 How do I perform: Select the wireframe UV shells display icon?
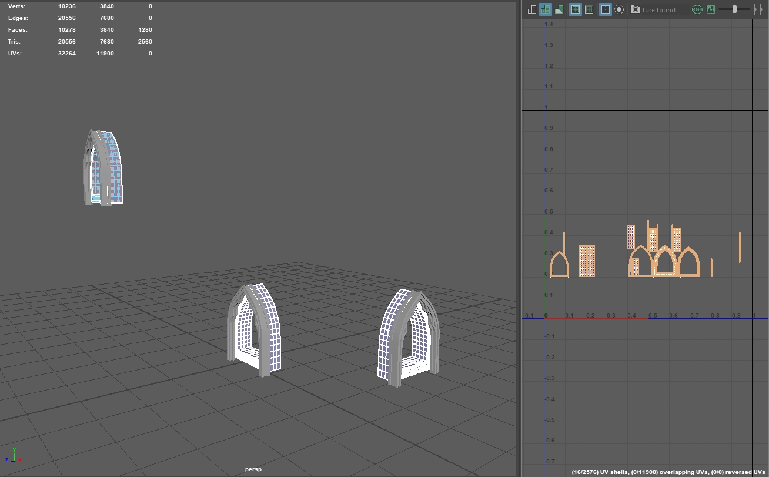pos(532,9)
